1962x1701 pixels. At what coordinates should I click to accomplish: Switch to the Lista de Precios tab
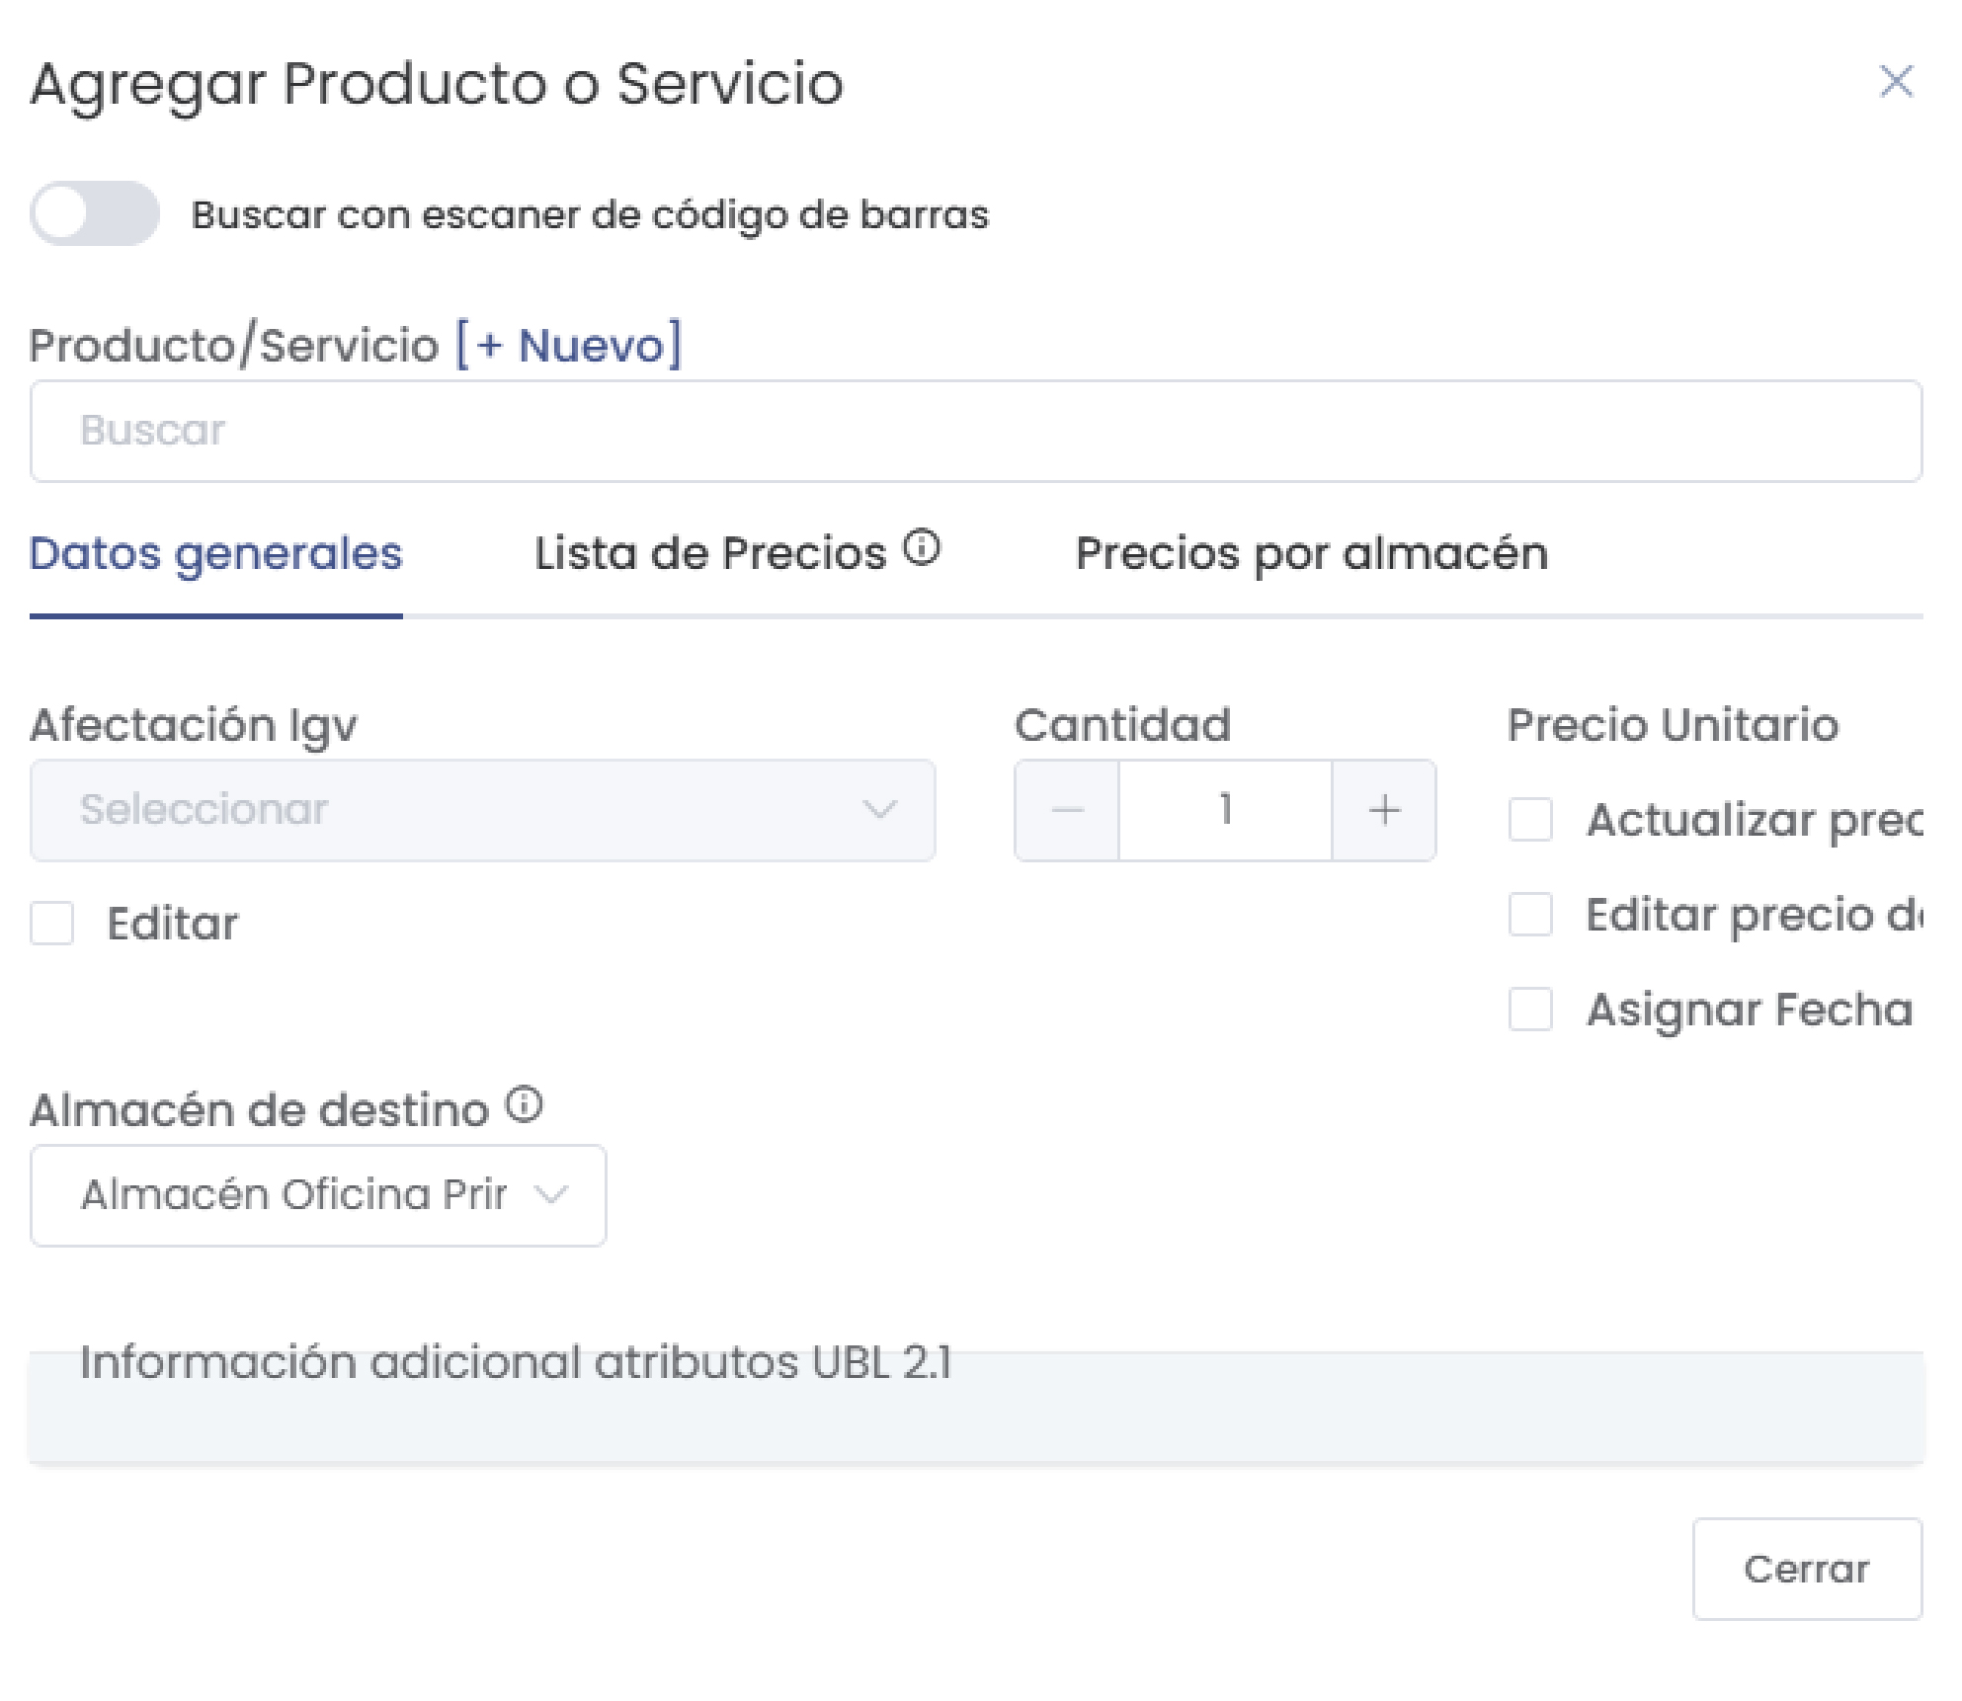(x=709, y=553)
